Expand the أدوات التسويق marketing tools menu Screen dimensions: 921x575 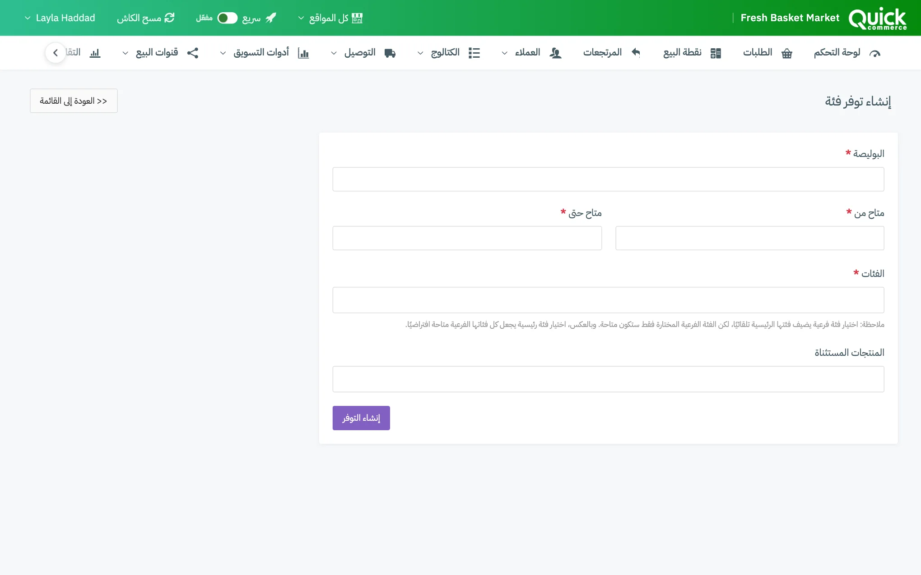264,53
